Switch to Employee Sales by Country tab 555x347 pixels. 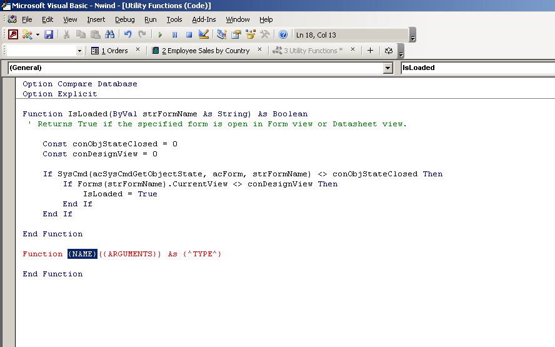(x=201, y=51)
